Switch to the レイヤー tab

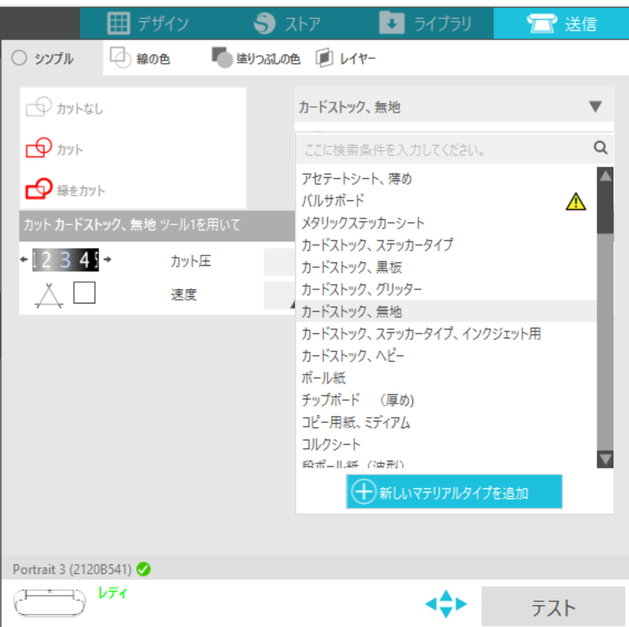(x=345, y=58)
